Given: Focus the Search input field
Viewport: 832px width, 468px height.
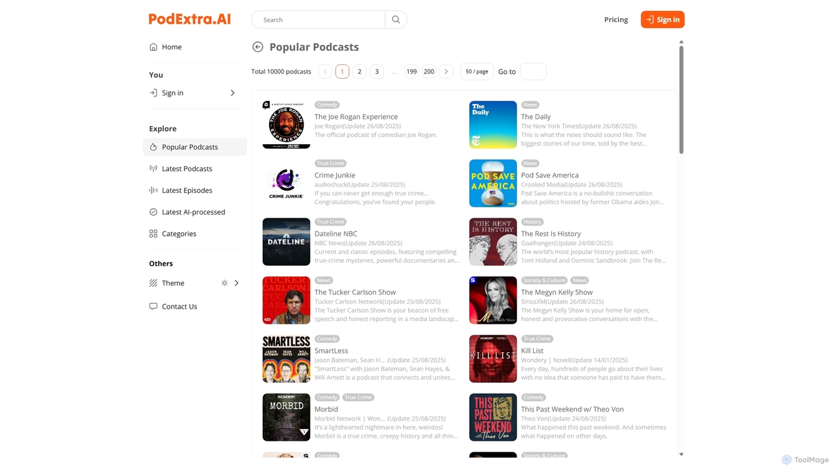Looking at the screenshot, I should [x=318, y=19].
